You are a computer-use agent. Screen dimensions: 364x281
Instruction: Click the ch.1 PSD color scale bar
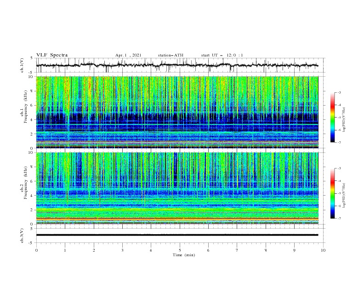point(332,118)
